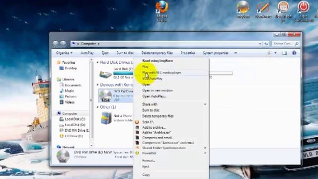Select the Local Disk (C:) drive icon

(105, 74)
